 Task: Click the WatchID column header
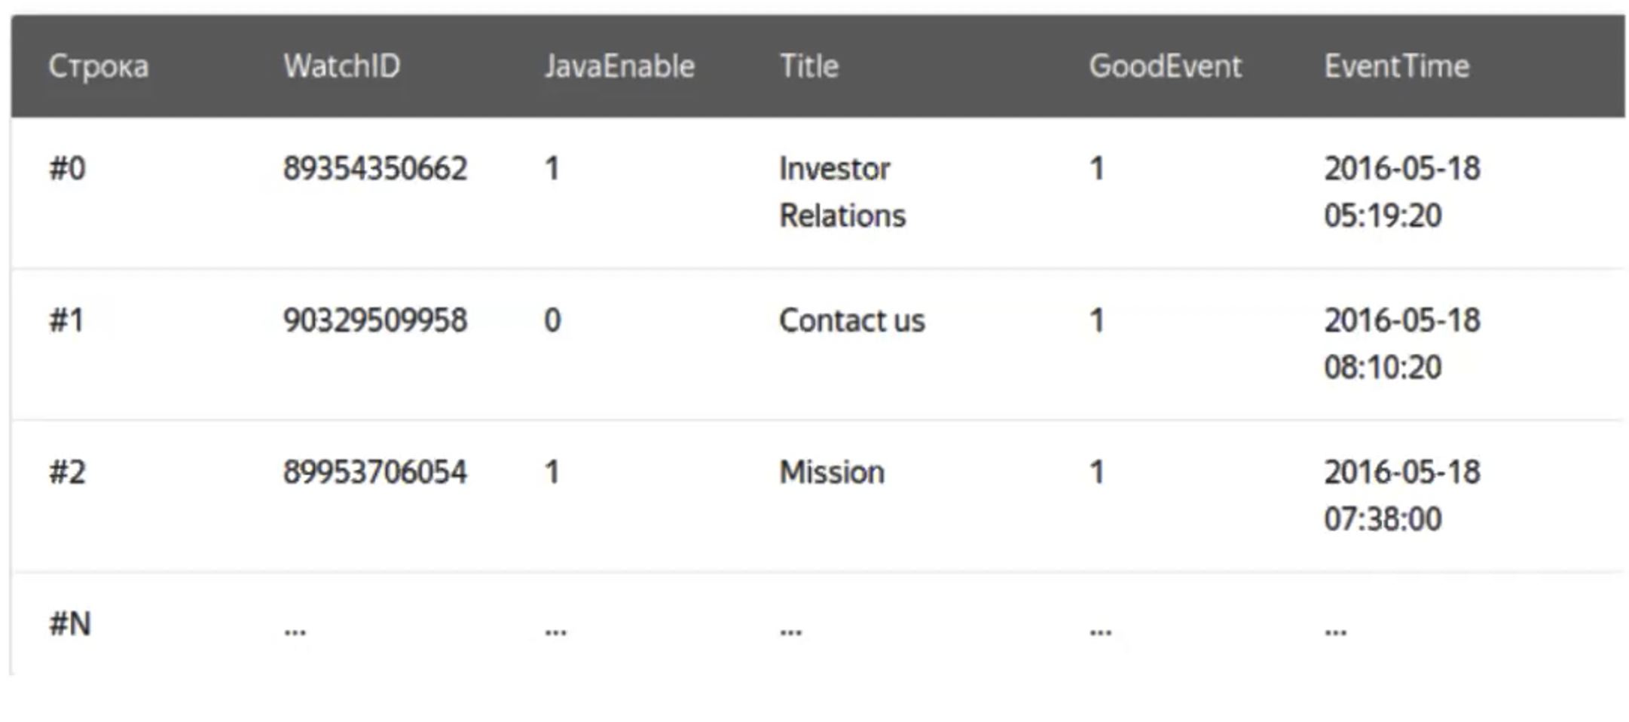click(x=341, y=66)
